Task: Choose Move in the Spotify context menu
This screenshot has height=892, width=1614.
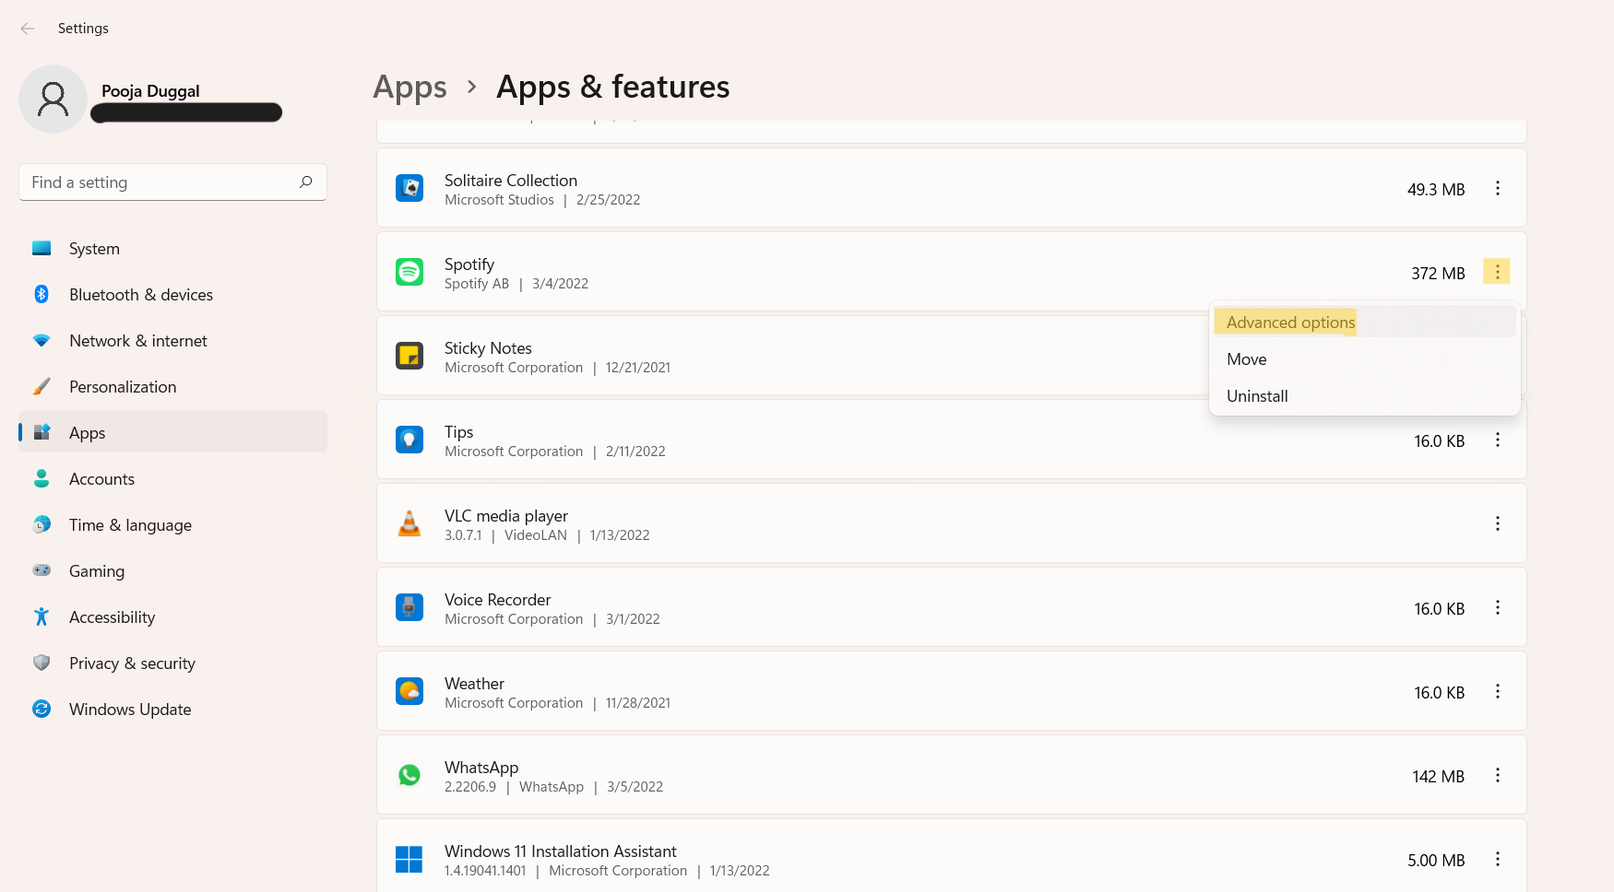Action: [x=1247, y=359]
